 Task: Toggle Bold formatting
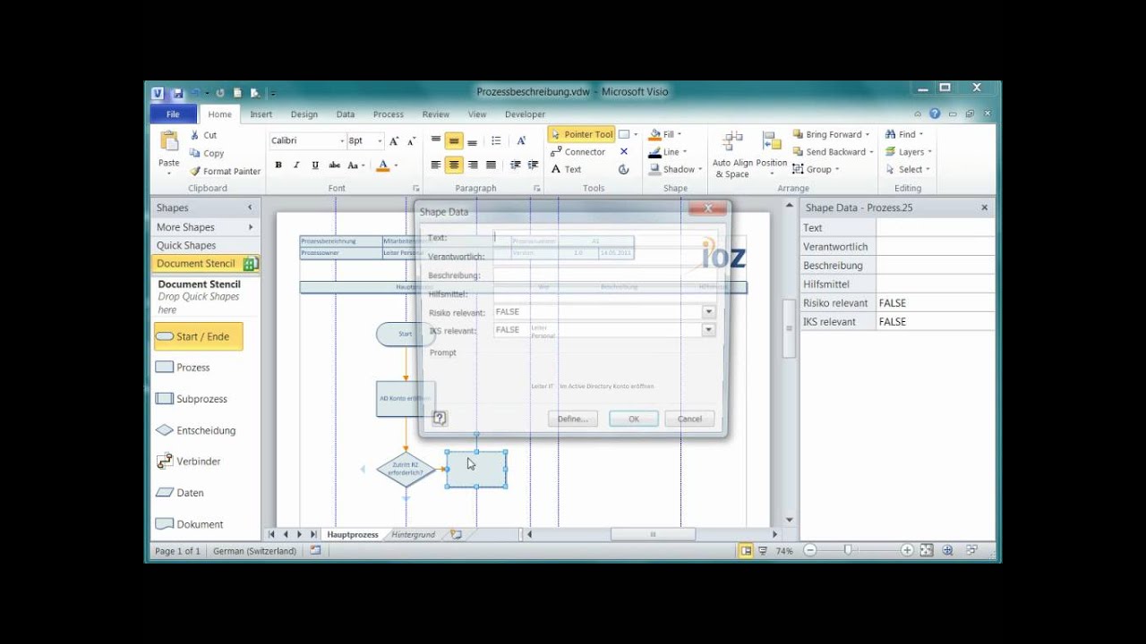278,165
